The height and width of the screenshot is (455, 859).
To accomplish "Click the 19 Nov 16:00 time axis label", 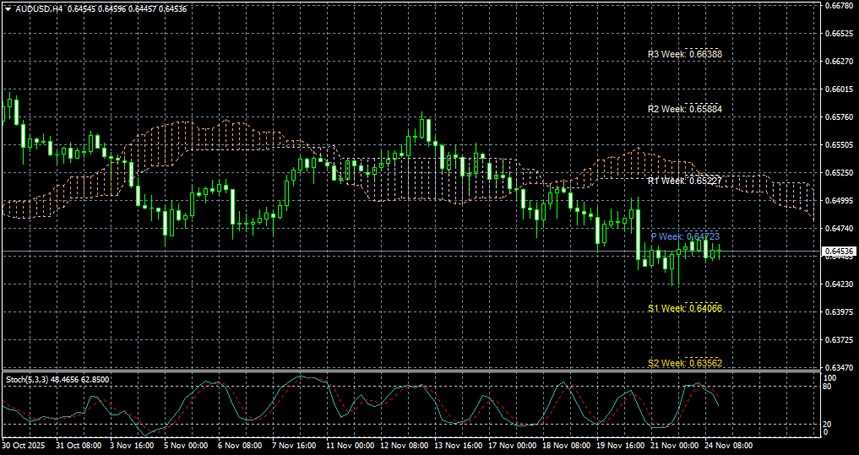I will point(622,447).
